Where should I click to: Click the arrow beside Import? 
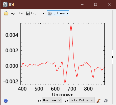pos(22,13)
